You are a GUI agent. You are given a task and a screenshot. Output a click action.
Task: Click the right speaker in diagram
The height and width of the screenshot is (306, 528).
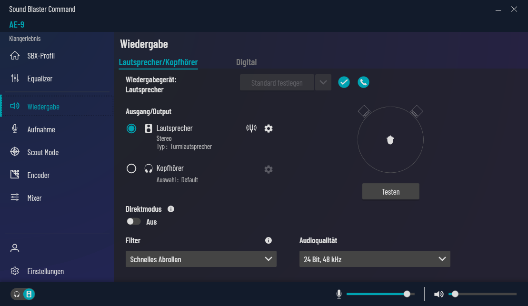point(417,111)
